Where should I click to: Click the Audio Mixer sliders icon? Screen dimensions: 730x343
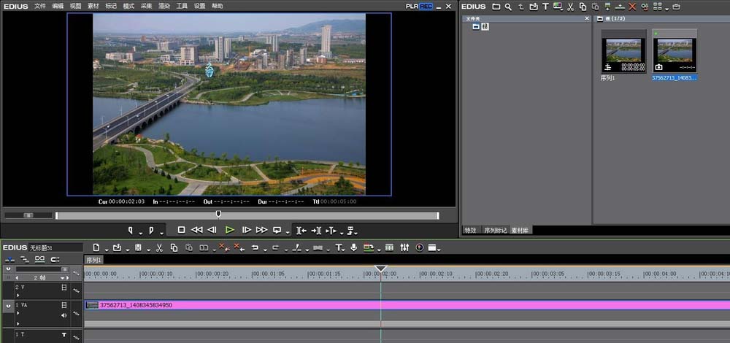pyautogui.click(x=405, y=248)
